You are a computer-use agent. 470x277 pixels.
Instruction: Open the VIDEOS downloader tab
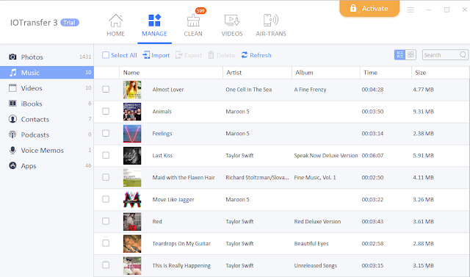tap(232, 26)
